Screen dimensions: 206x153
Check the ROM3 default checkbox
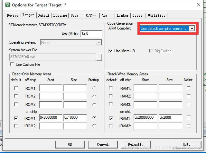pyautogui.click(x=16, y=105)
